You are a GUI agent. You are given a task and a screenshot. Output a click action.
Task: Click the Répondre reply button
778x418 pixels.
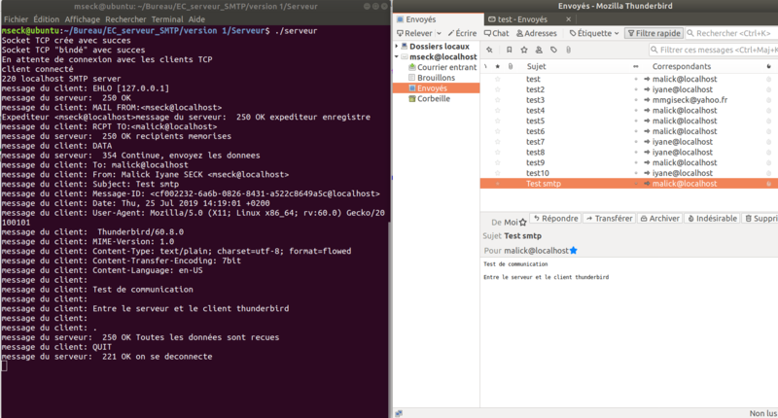(x=552, y=219)
